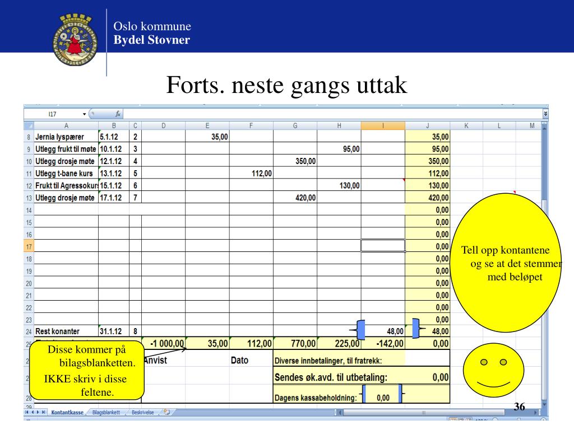Click the horizontal scrollbar left arrow
The height and width of the screenshot is (430, 574).
[x=340, y=413]
